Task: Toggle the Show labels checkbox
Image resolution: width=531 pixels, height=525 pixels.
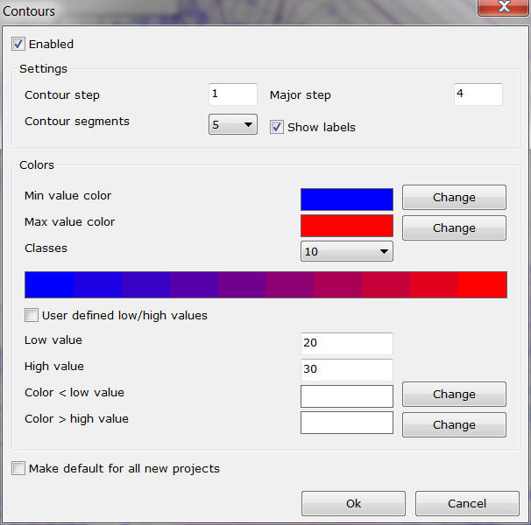Action: point(277,127)
